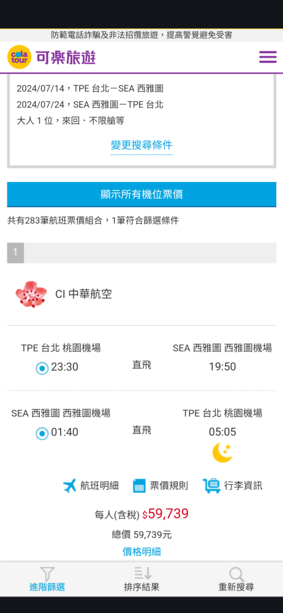The height and width of the screenshot is (613, 283).
Task: Click 顯示所有機位票價 blue button
Action: tap(141, 194)
